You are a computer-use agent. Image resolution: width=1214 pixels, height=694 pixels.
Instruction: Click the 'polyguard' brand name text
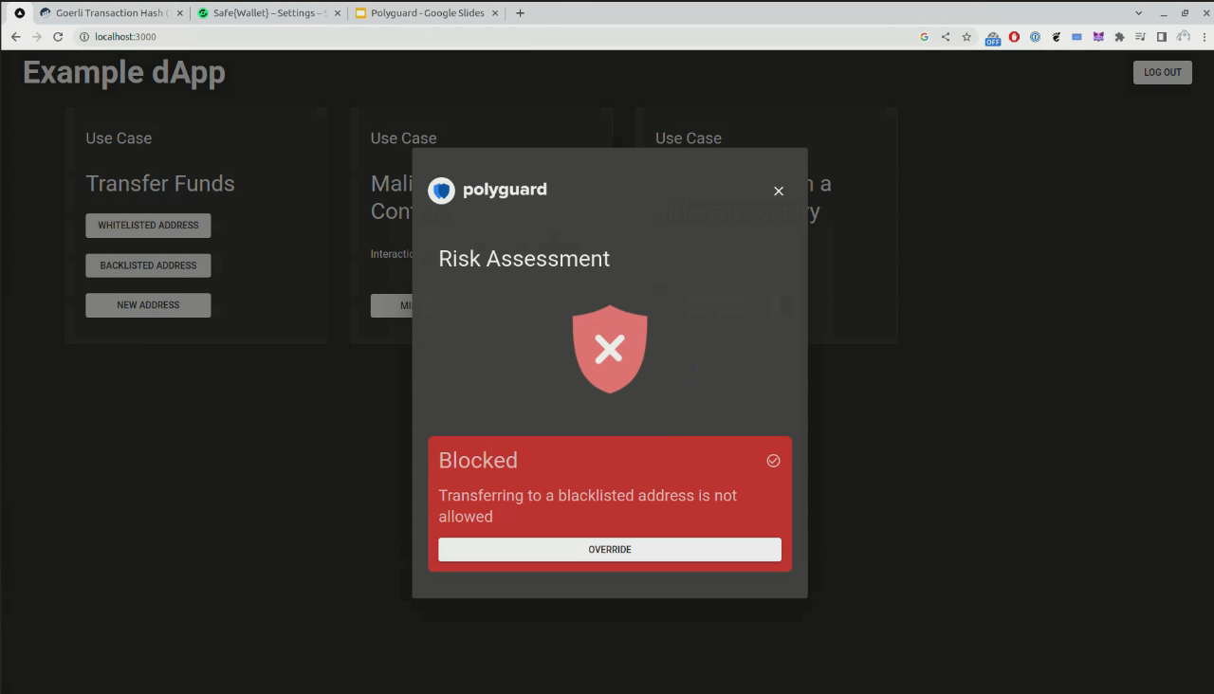coord(505,190)
